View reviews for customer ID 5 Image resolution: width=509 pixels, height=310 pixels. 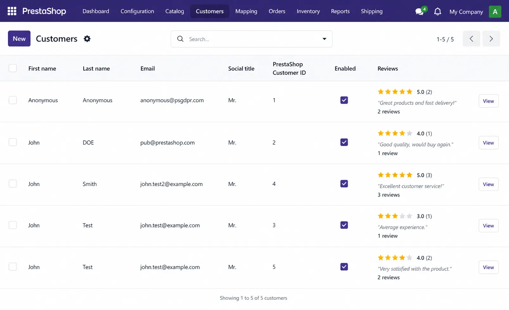pos(488,267)
